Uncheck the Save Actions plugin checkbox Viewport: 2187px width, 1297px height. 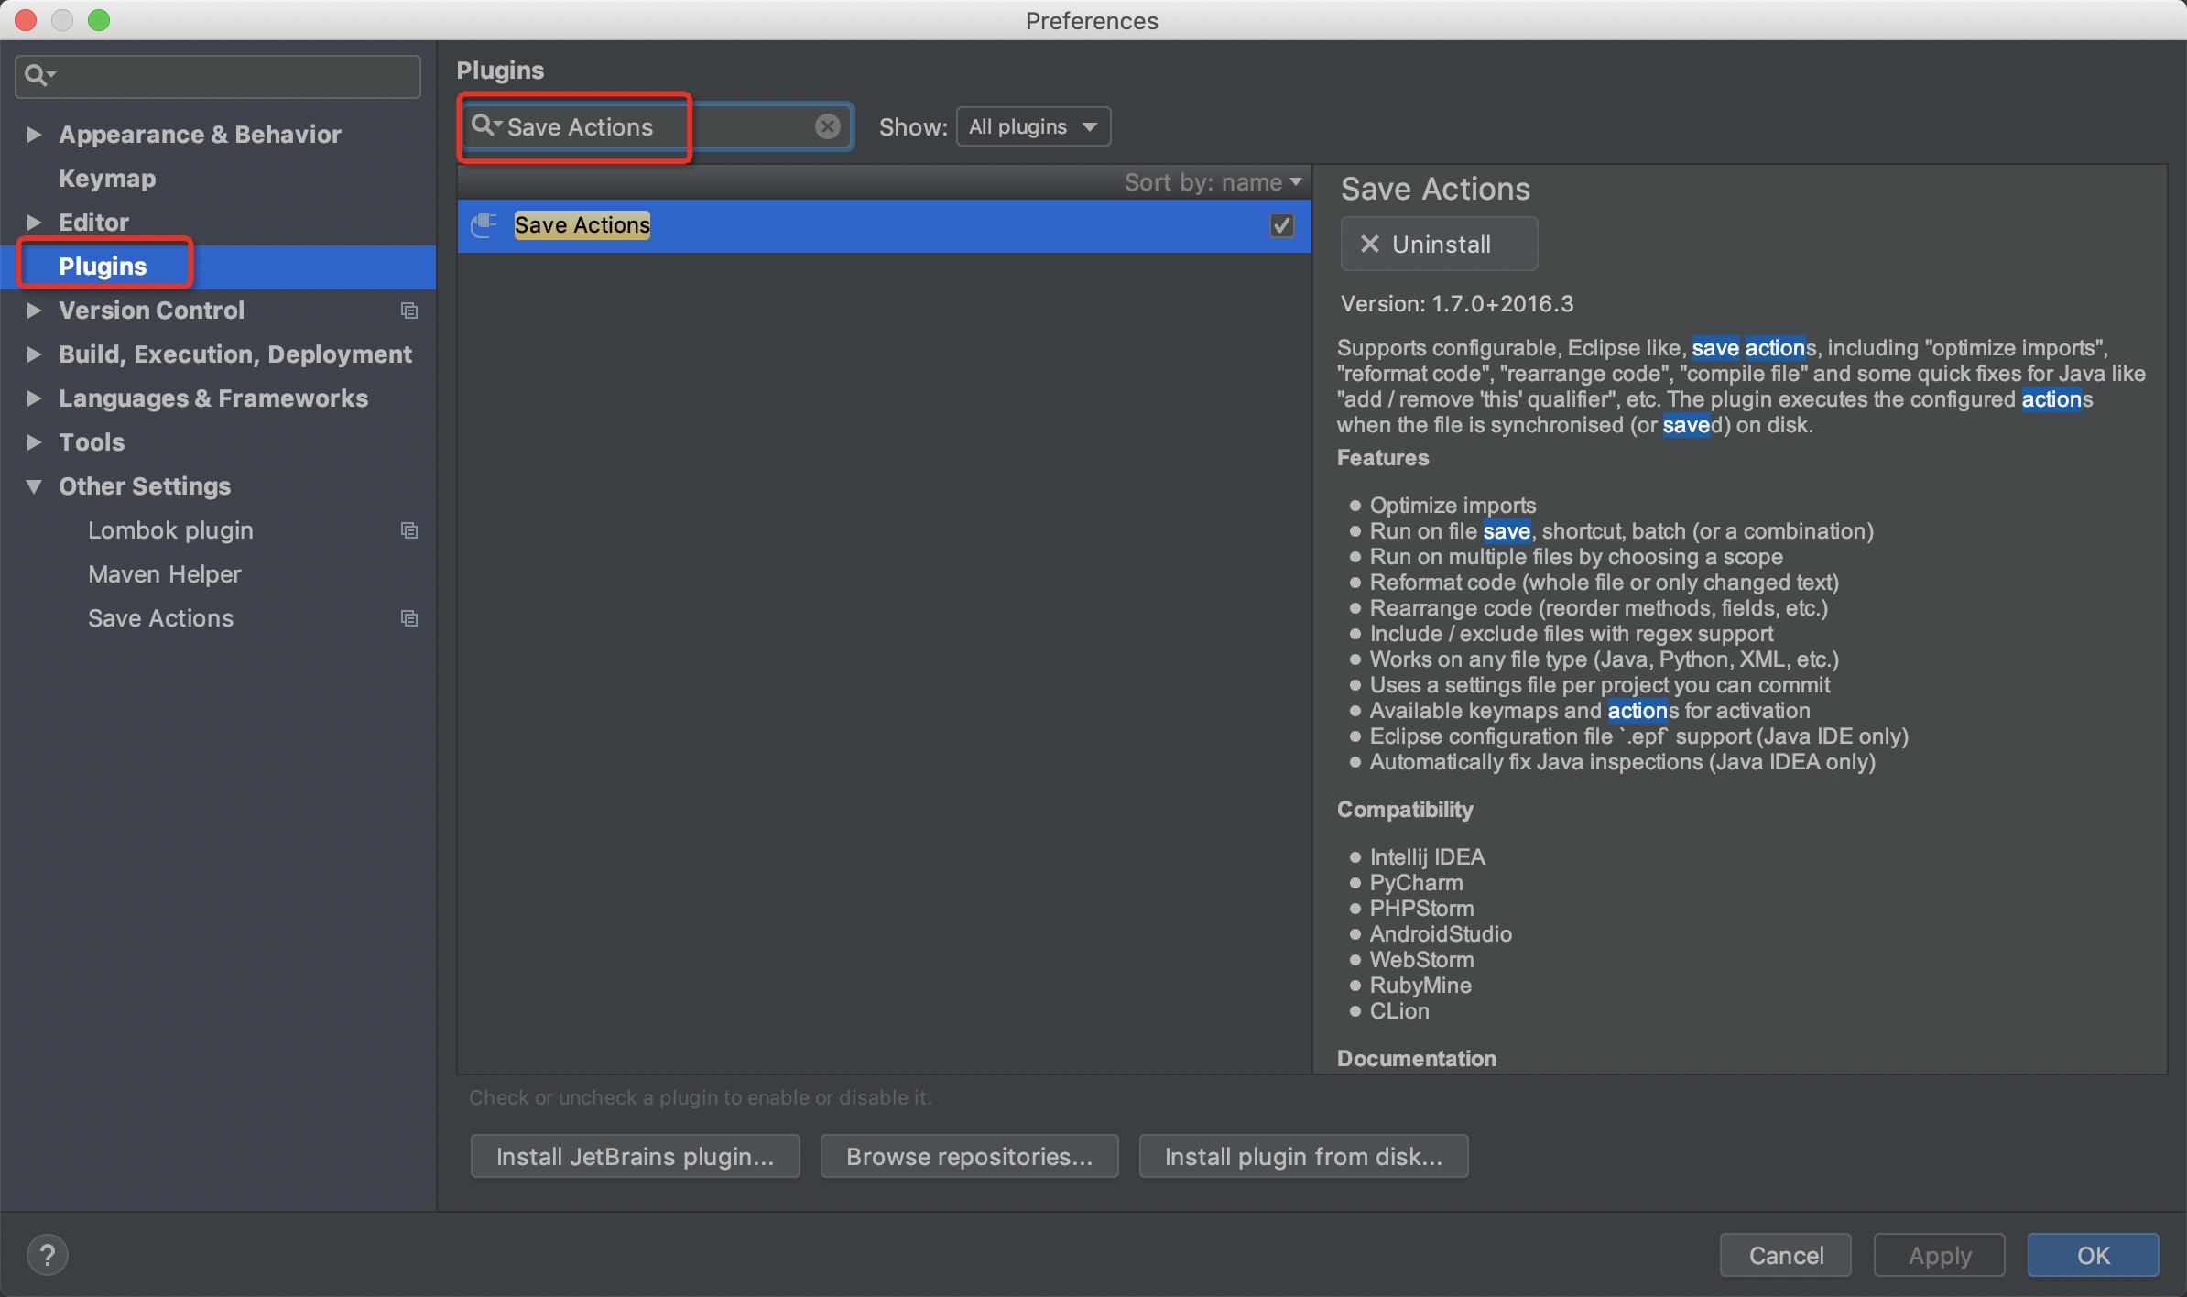coord(1281,225)
